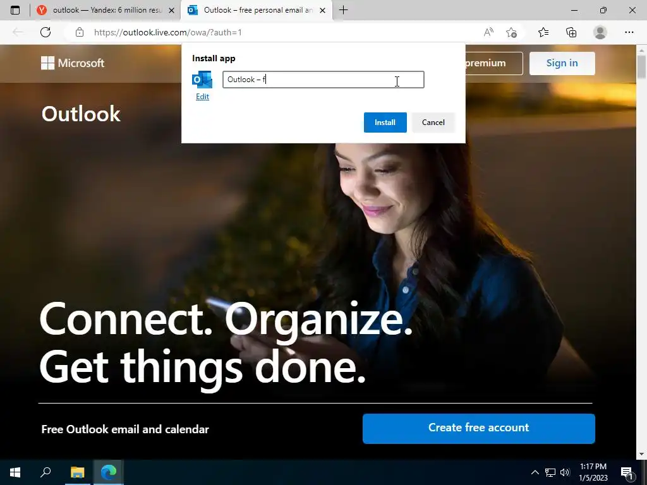Show hidden system tray icons
The width and height of the screenshot is (647, 485).
[x=535, y=472]
